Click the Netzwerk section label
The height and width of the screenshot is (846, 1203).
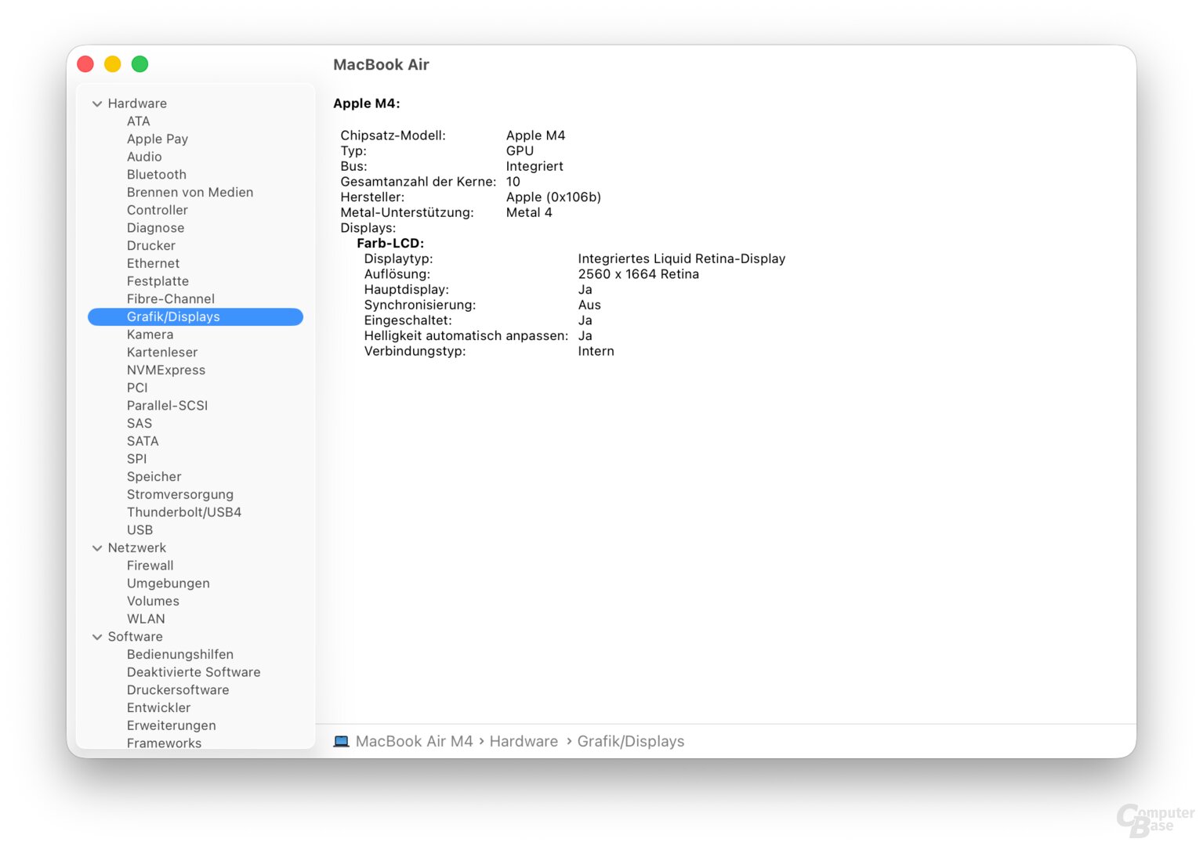(x=137, y=548)
